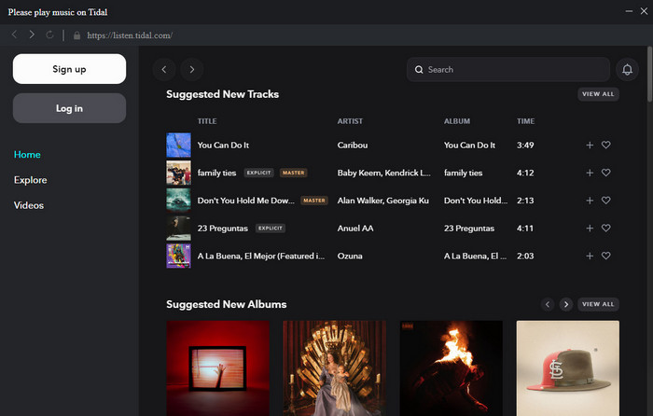This screenshot has width=653, height=416.
Task: Minimize the Tidal window
Action: (x=629, y=11)
